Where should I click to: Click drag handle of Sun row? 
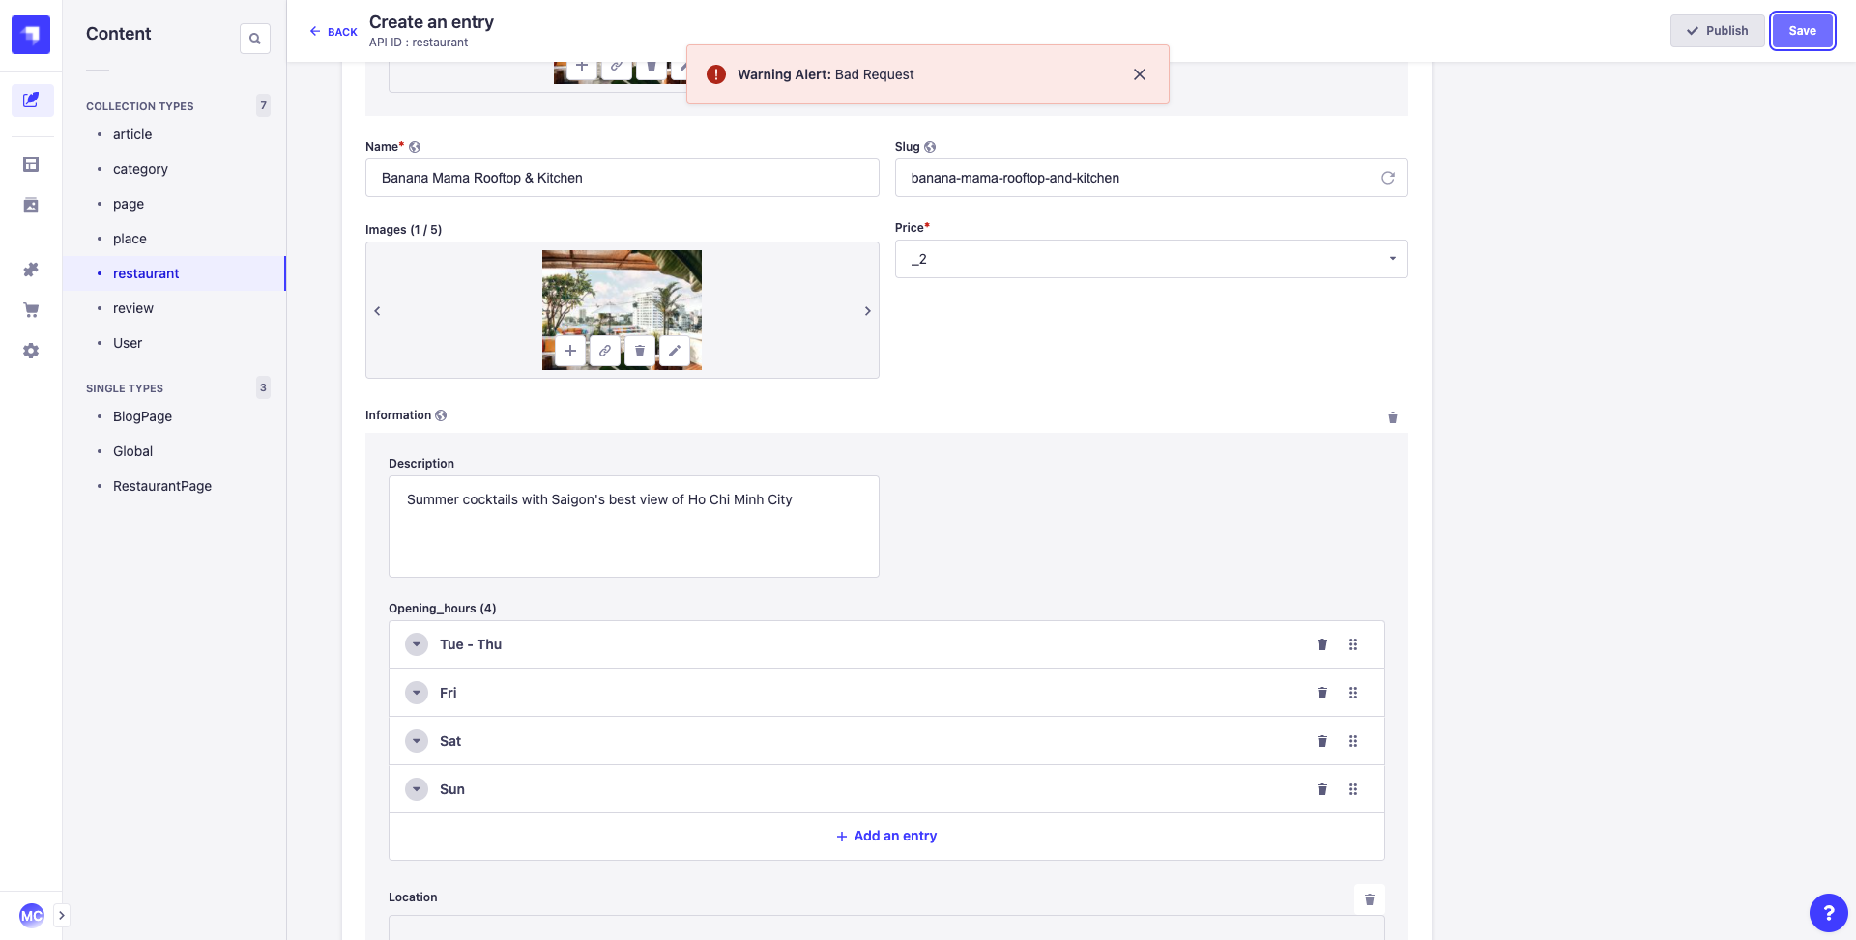click(1353, 789)
